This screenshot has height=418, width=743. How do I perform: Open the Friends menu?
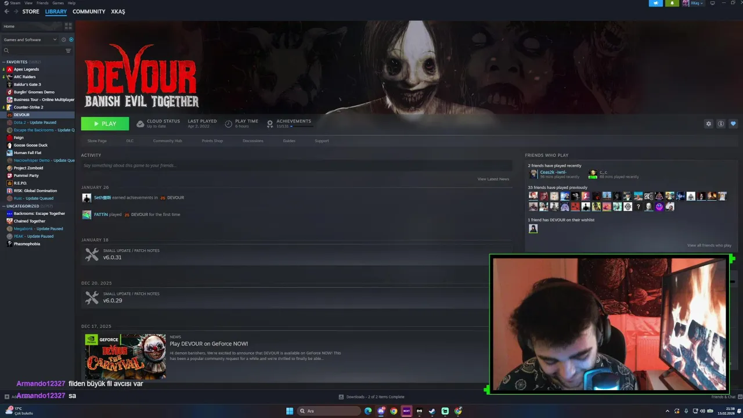[42, 3]
